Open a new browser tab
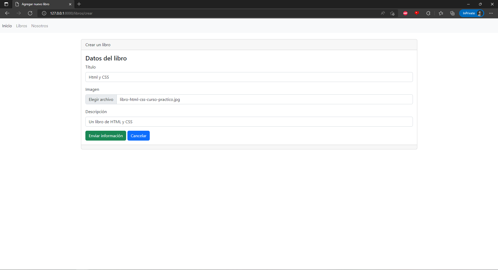Image resolution: width=498 pixels, height=270 pixels. 79,4
